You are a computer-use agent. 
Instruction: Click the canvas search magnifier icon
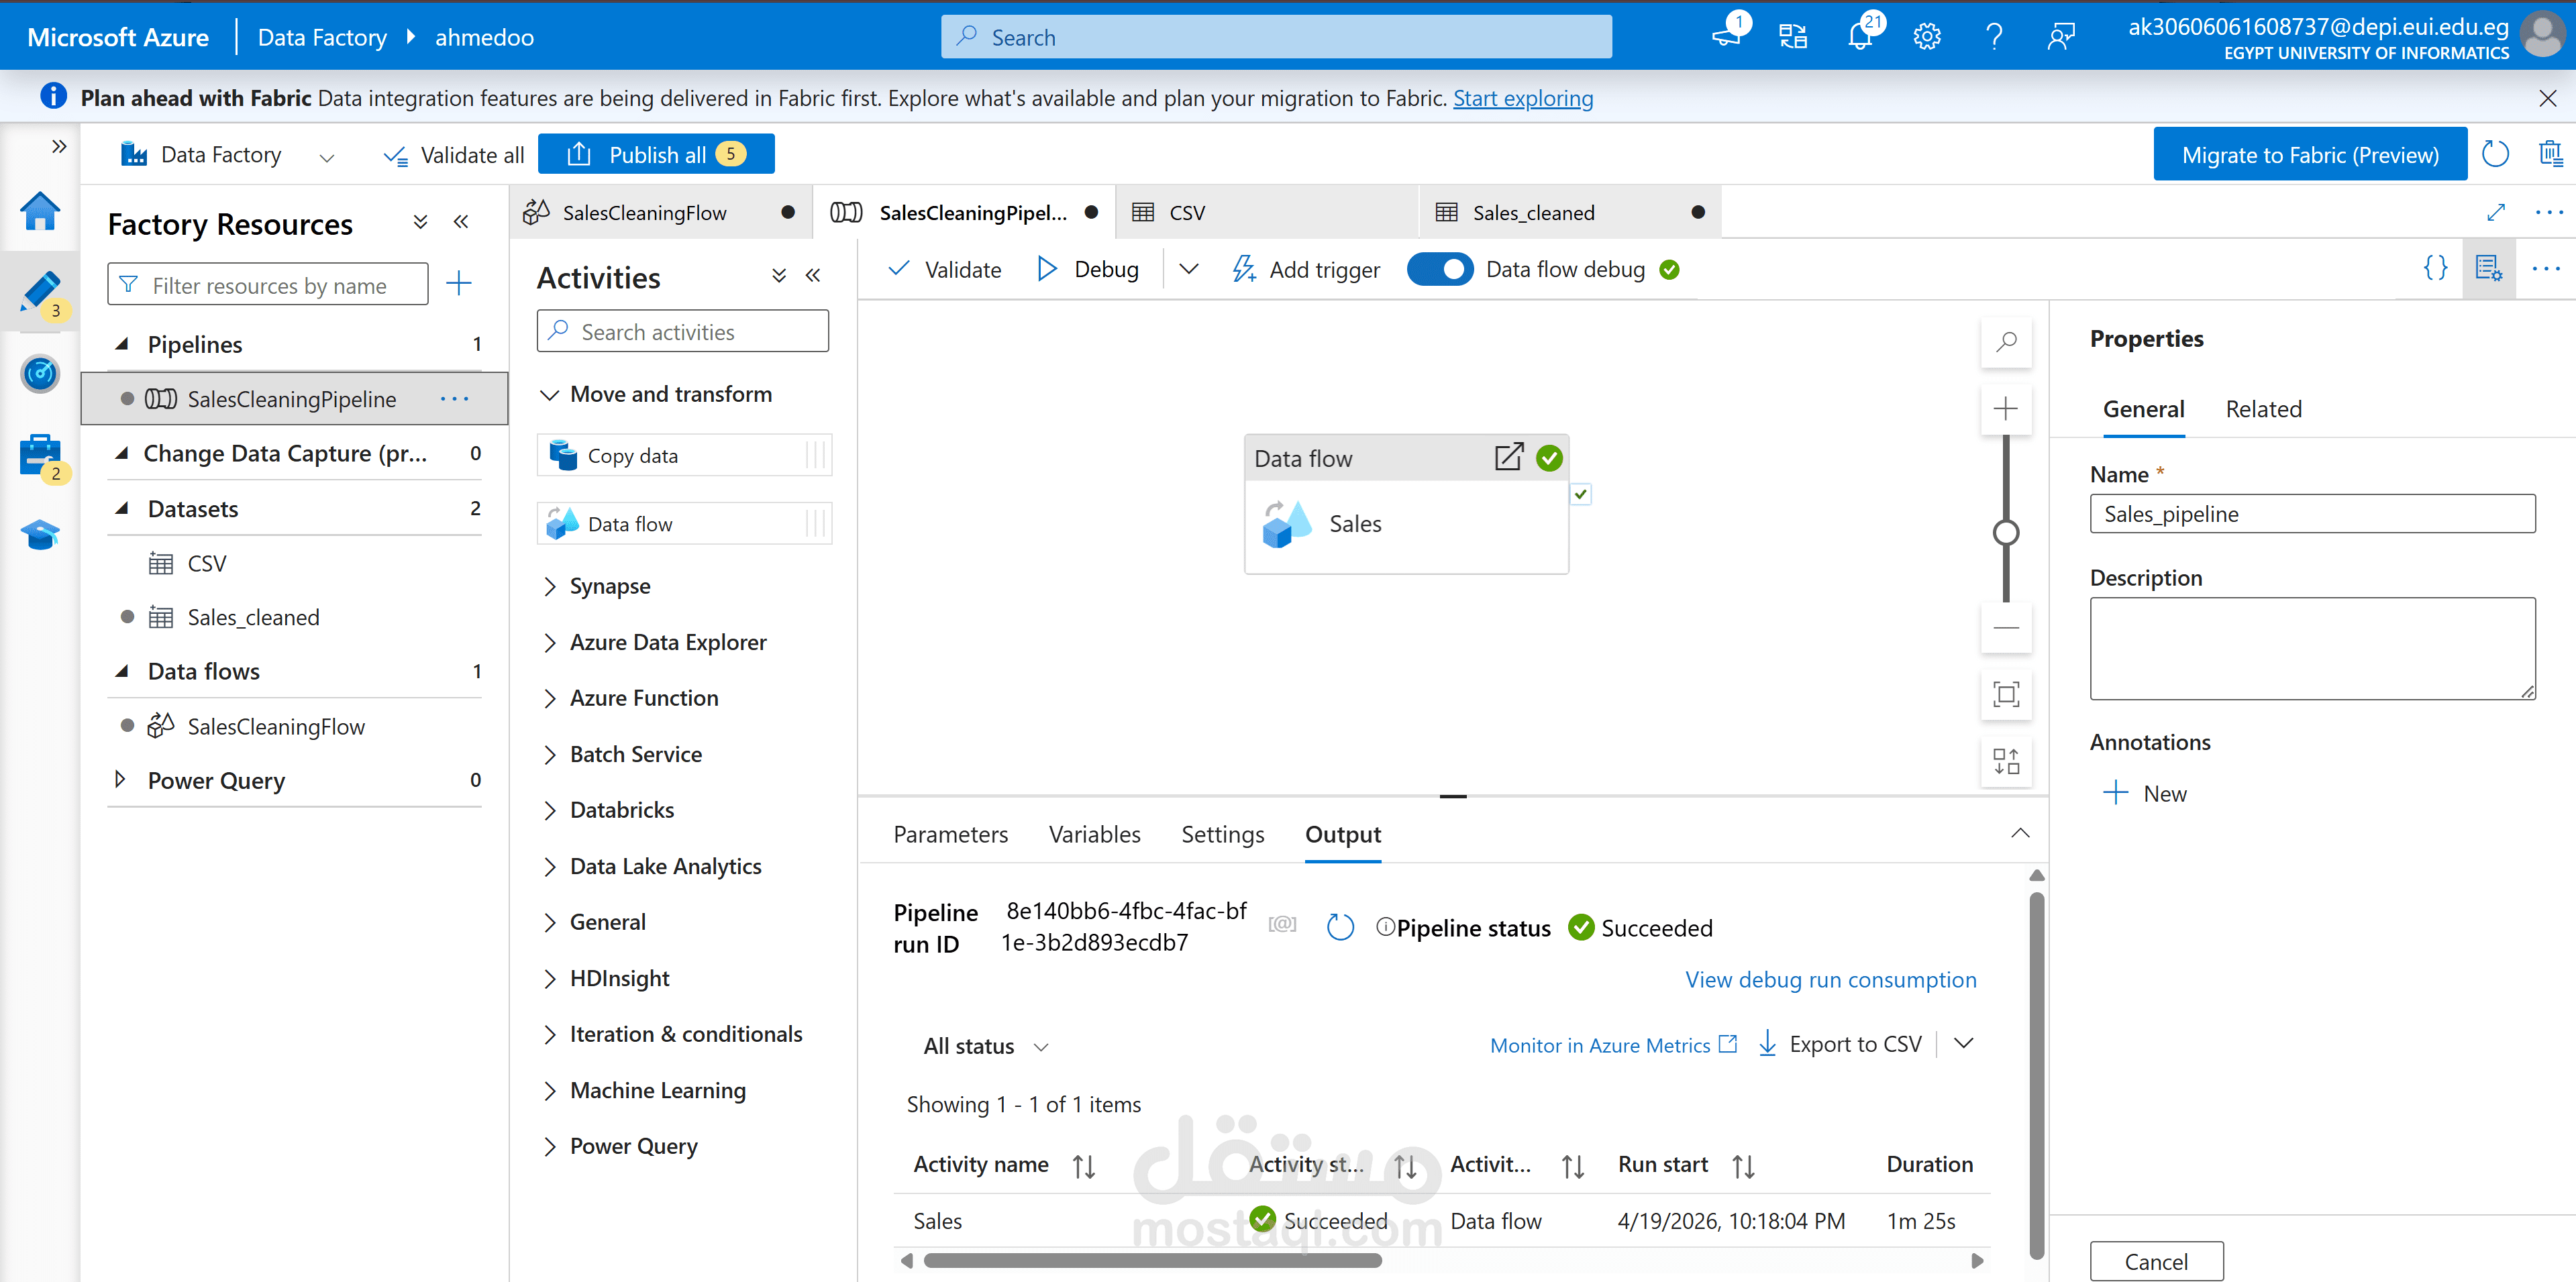click(x=2005, y=343)
